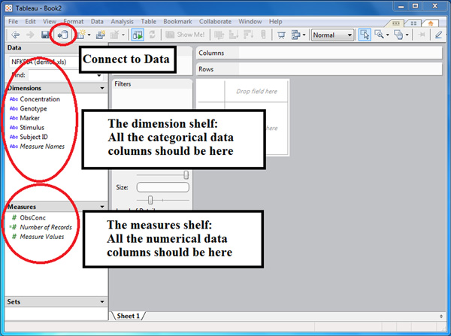The width and height of the screenshot is (451, 336).
Task: Click the Size field box
Action: 163,187
